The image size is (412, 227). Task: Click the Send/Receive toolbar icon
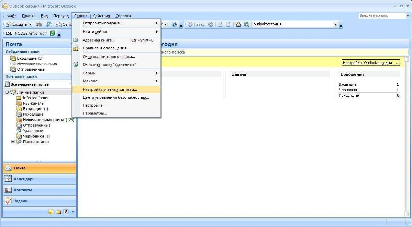click(49, 24)
